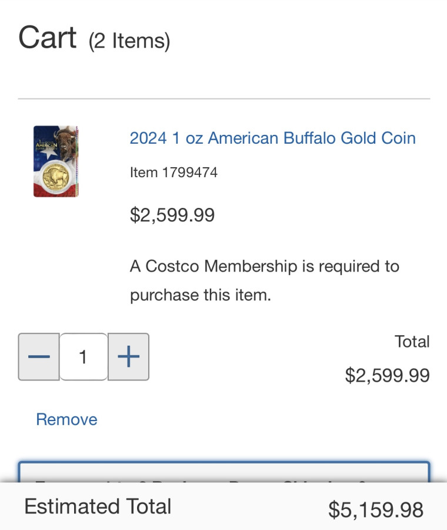
Task: Open the American Buffalo Gold Coin thumbnail
Action: [56, 161]
